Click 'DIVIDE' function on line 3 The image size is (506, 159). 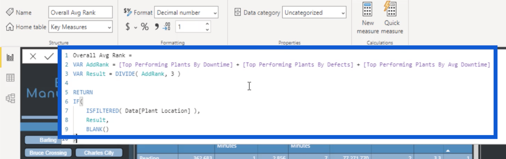pyautogui.click(x=125, y=74)
